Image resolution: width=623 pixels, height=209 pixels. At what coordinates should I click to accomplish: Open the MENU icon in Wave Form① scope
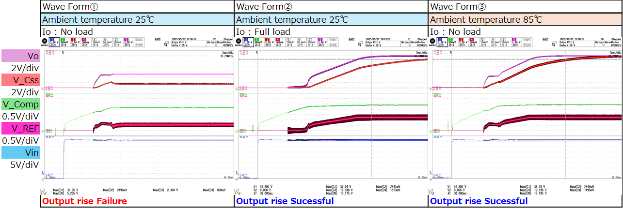[45, 43]
